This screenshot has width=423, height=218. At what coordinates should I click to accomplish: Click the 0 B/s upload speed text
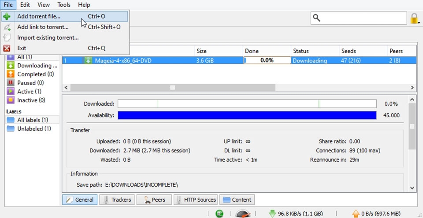click(381, 214)
